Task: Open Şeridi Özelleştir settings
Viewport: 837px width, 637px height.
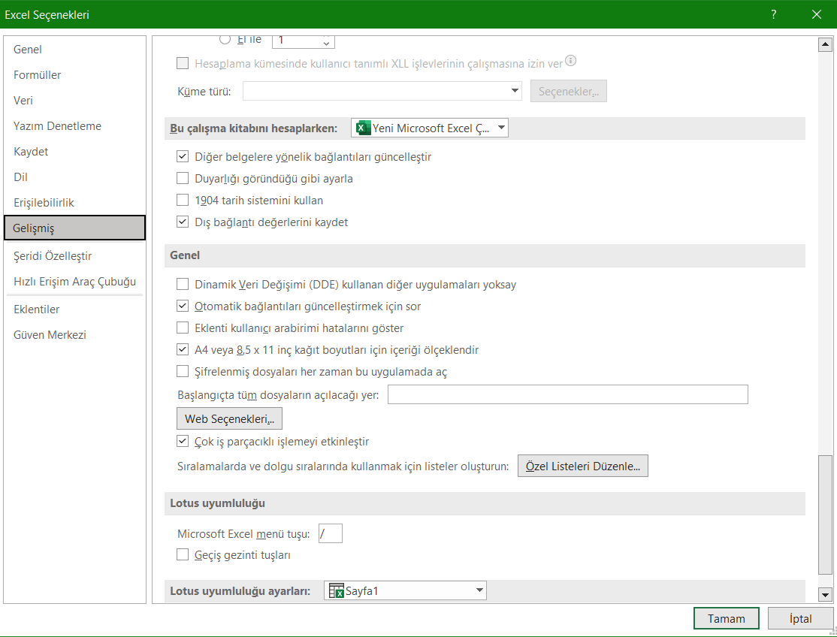Action: tap(74, 256)
